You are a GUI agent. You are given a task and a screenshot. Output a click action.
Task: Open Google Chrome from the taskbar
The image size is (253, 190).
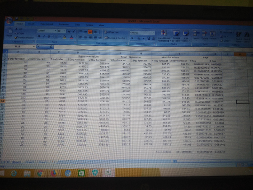(40, 173)
